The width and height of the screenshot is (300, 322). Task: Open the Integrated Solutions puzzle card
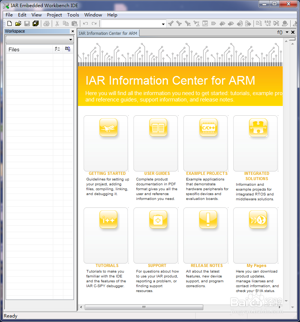[x=256, y=143]
